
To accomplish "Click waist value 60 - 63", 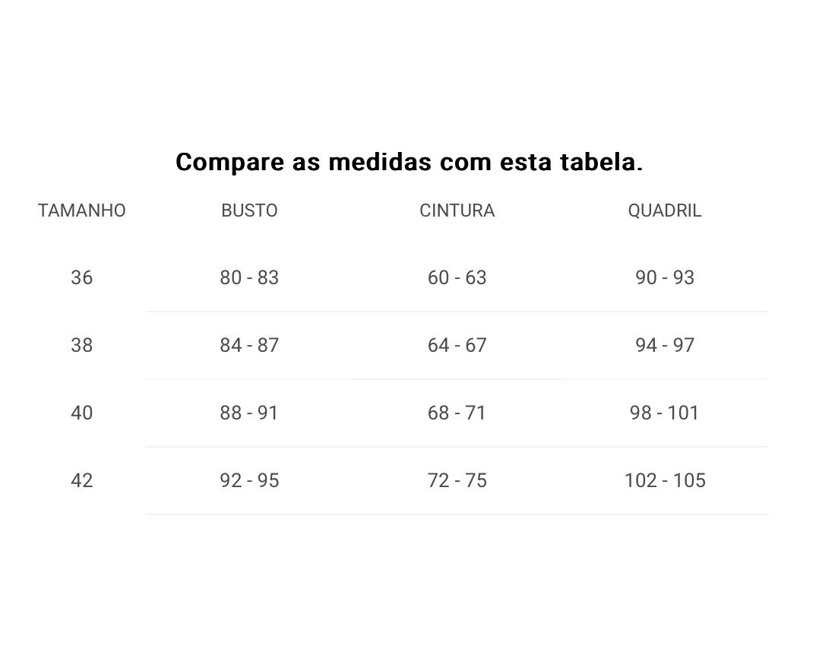I will point(457,277).
